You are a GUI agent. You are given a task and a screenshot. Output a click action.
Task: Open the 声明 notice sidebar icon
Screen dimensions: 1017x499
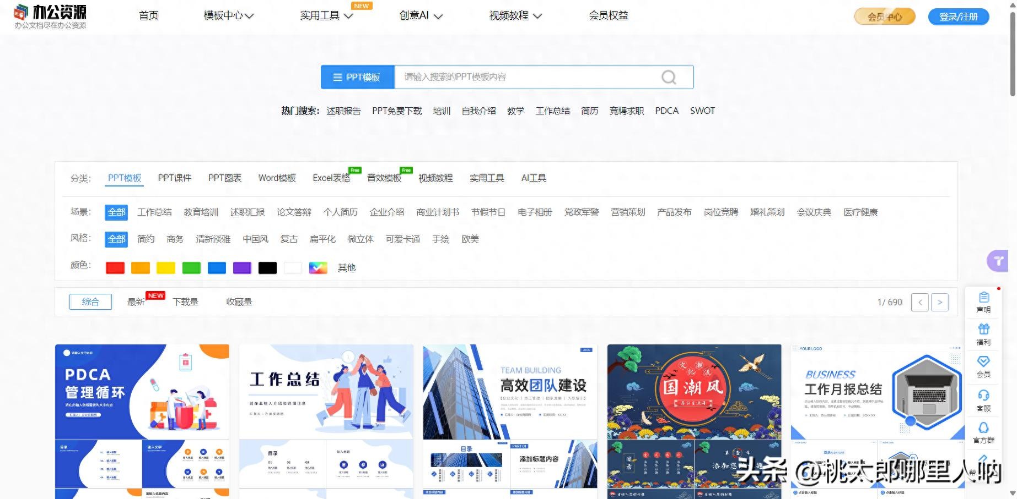point(983,302)
